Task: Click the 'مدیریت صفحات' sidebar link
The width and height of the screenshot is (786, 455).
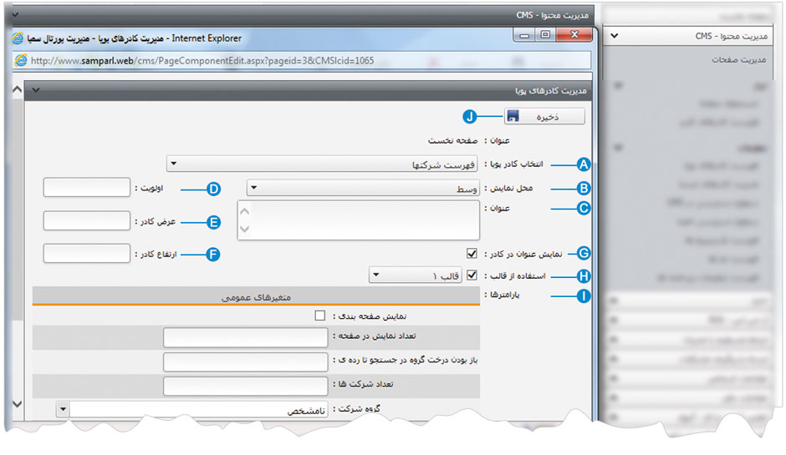Action: point(739,60)
